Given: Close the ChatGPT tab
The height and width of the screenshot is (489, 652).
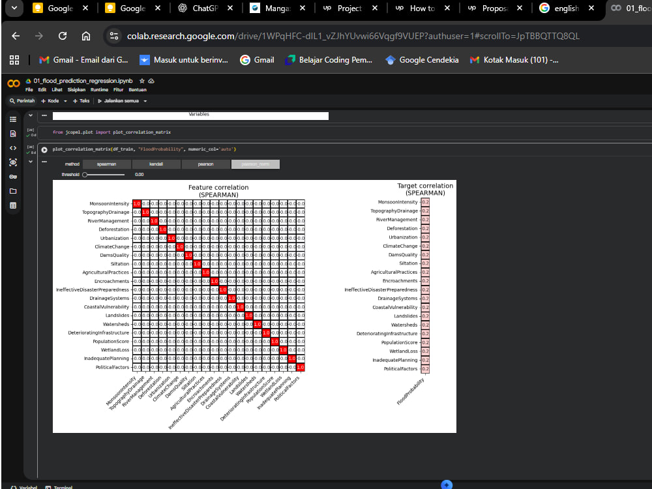Looking at the screenshot, I should click(230, 8).
